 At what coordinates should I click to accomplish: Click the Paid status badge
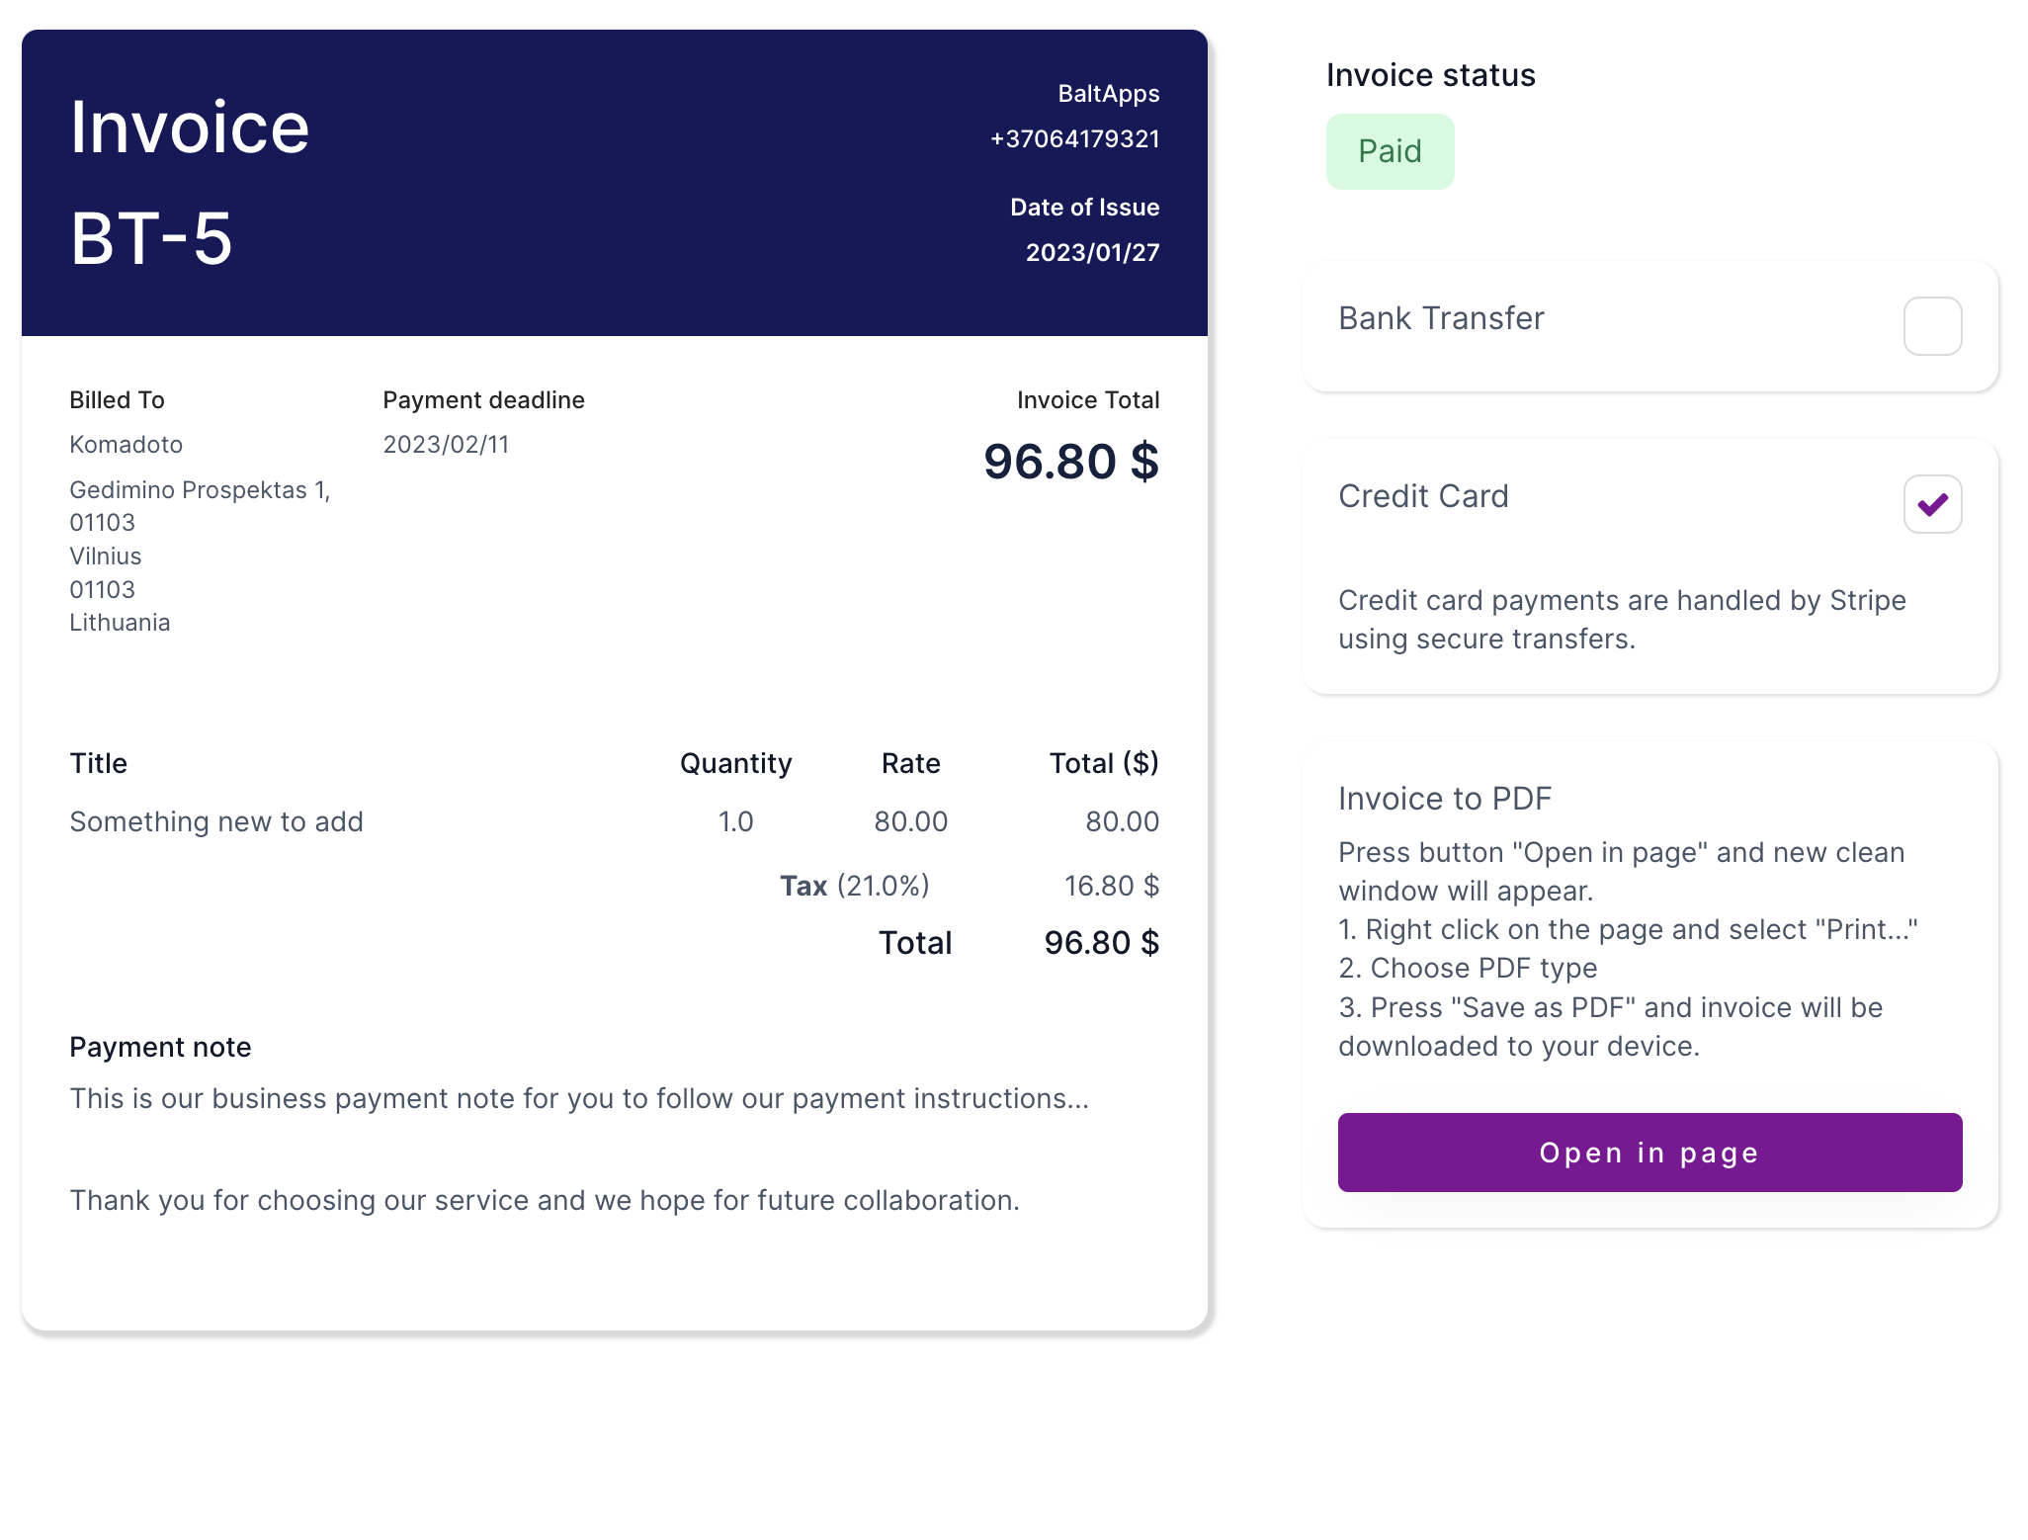coord(1389,151)
